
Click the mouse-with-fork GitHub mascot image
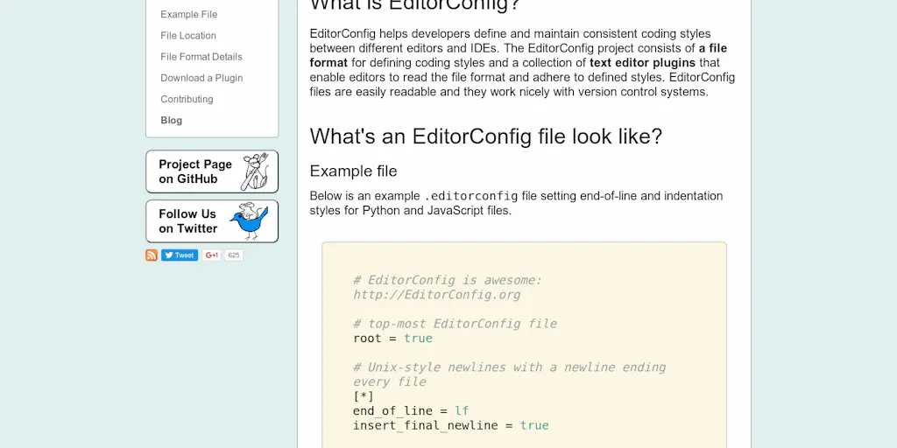[x=255, y=171]
